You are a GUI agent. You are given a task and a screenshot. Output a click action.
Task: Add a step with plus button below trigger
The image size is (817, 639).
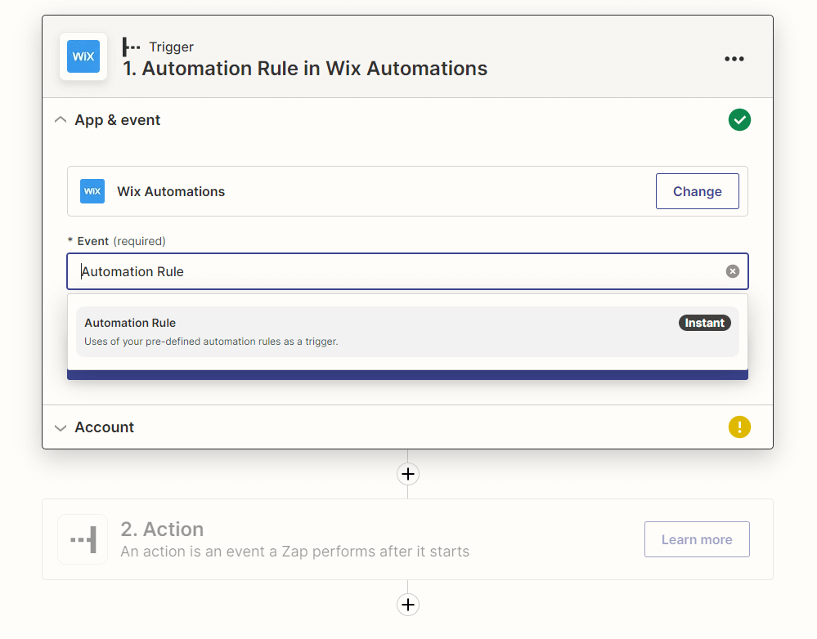click(x=408, y=474)
